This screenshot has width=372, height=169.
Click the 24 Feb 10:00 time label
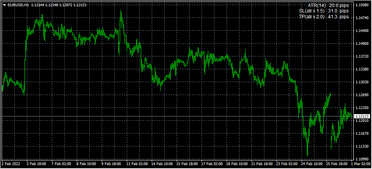311,164
